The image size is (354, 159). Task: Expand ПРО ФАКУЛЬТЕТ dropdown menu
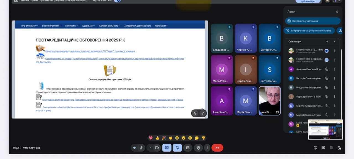point(30,26)
